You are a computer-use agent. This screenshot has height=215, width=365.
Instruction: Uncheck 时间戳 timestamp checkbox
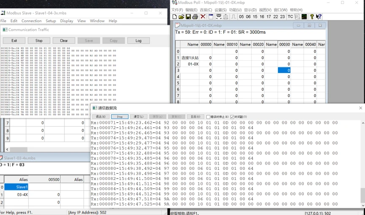(x=232, y=117)
